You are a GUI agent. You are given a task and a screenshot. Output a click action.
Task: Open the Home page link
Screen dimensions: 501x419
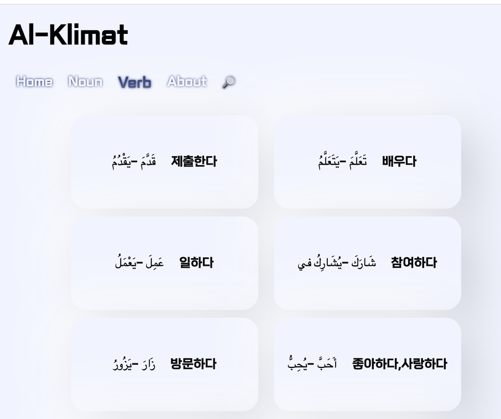(34, 82)
